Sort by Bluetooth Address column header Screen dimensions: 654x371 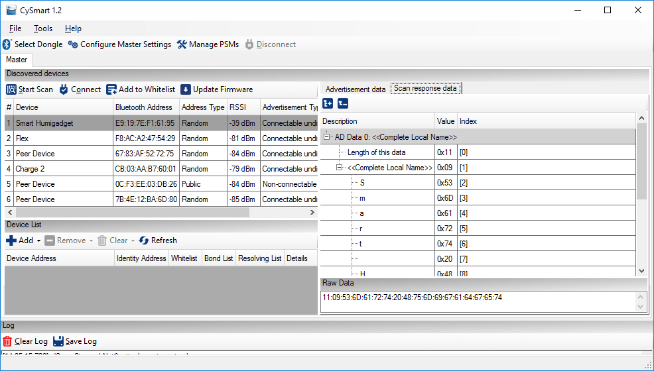point(146,107)
